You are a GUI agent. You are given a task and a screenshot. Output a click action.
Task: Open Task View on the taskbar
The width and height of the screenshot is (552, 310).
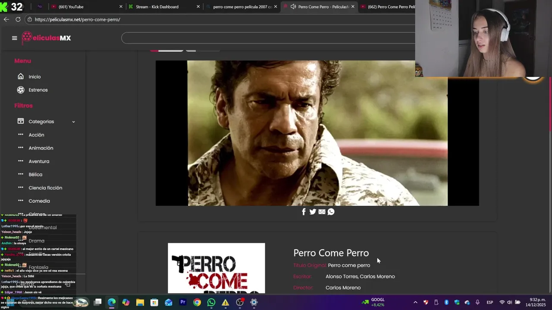pyautogui.click(x=97, y=302)
